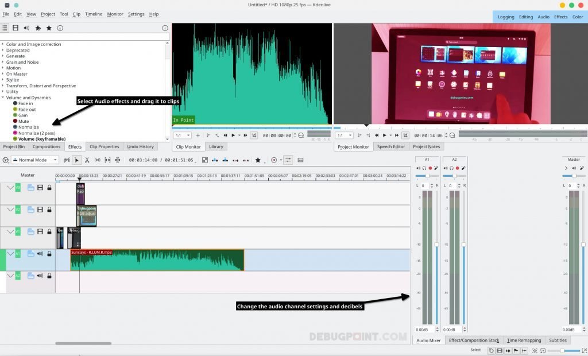Click the download new effects icon
The width and height of the screenshot is (588, 356).
(60, 28)
